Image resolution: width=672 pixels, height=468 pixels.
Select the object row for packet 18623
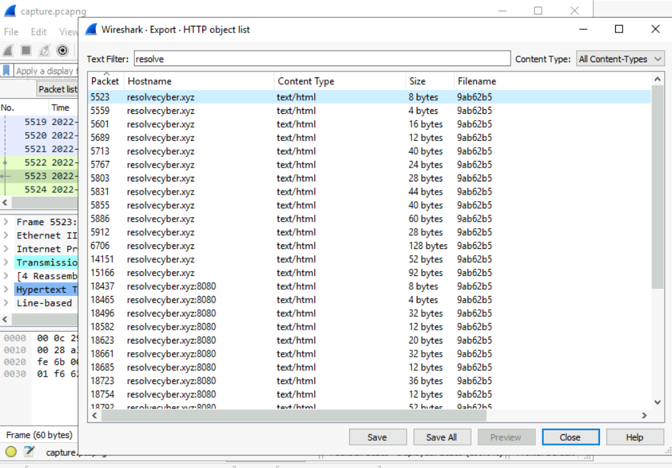pyautogui.click(x=370, y=340)
